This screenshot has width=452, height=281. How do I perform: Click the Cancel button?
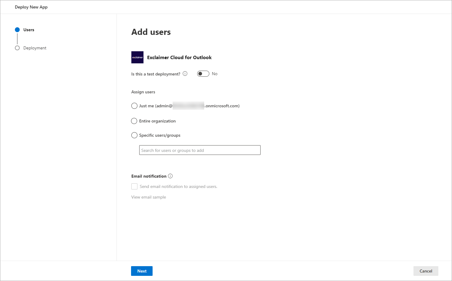tap(426, 271)
